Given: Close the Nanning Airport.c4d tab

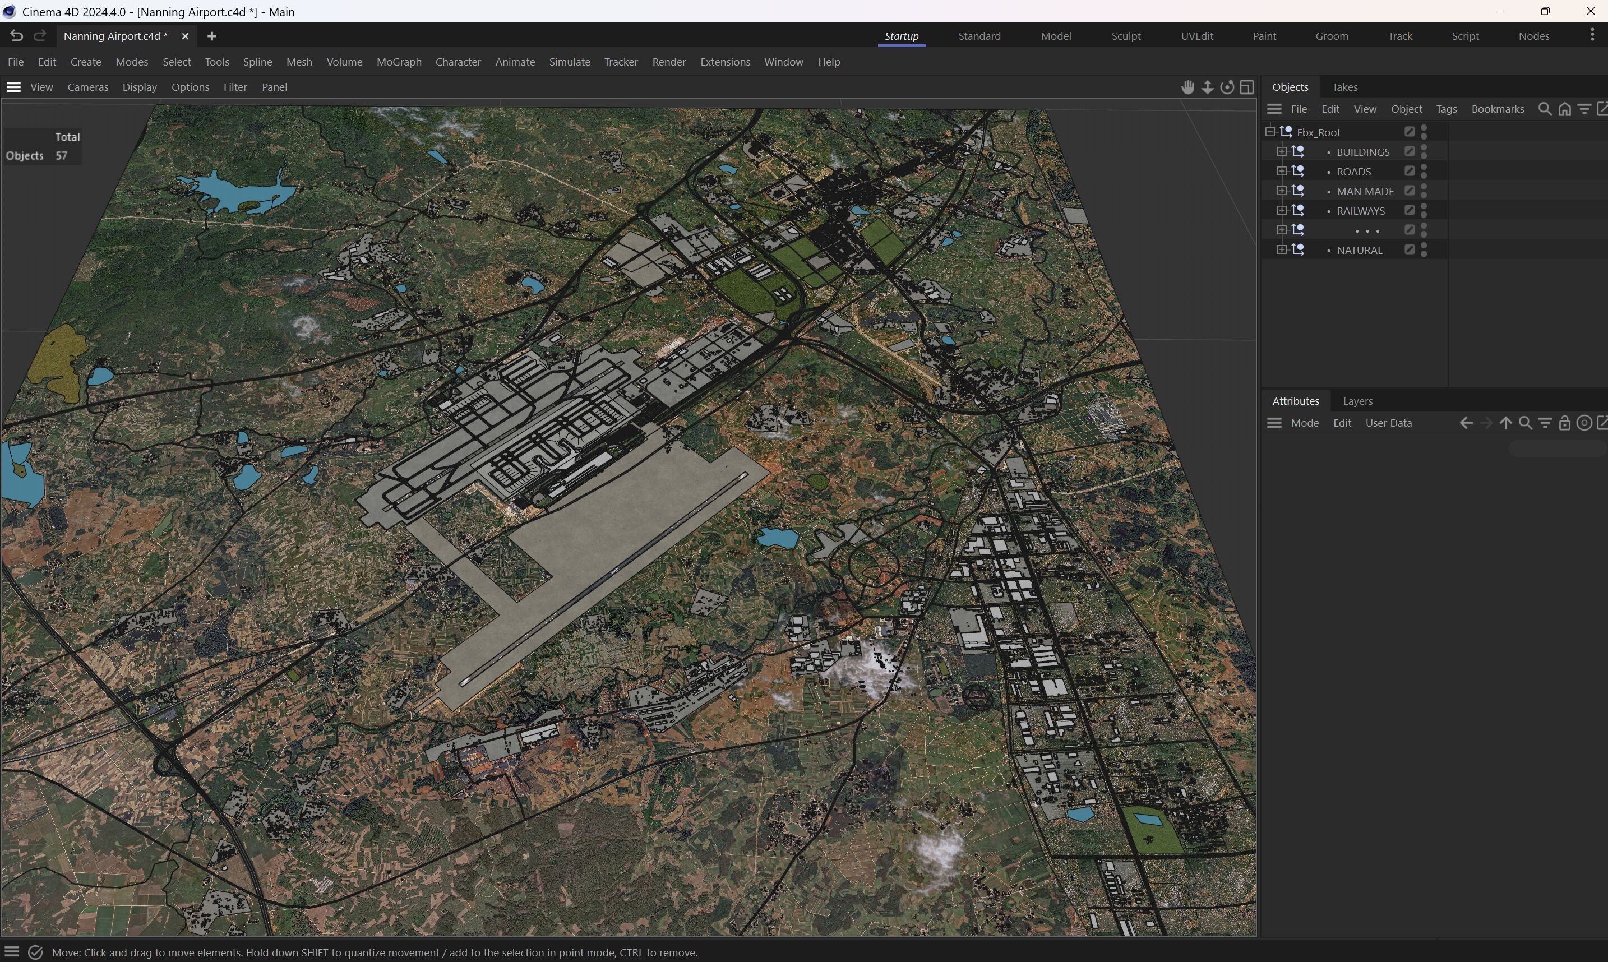Looking at the screenshot, I should pyautogui.click(x=184, y=36).
